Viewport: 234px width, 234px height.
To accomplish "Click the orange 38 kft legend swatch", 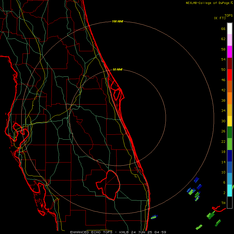I will pos(230,98).
